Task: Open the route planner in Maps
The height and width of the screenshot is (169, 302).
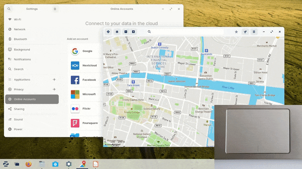Action: [x=245, y=32]
